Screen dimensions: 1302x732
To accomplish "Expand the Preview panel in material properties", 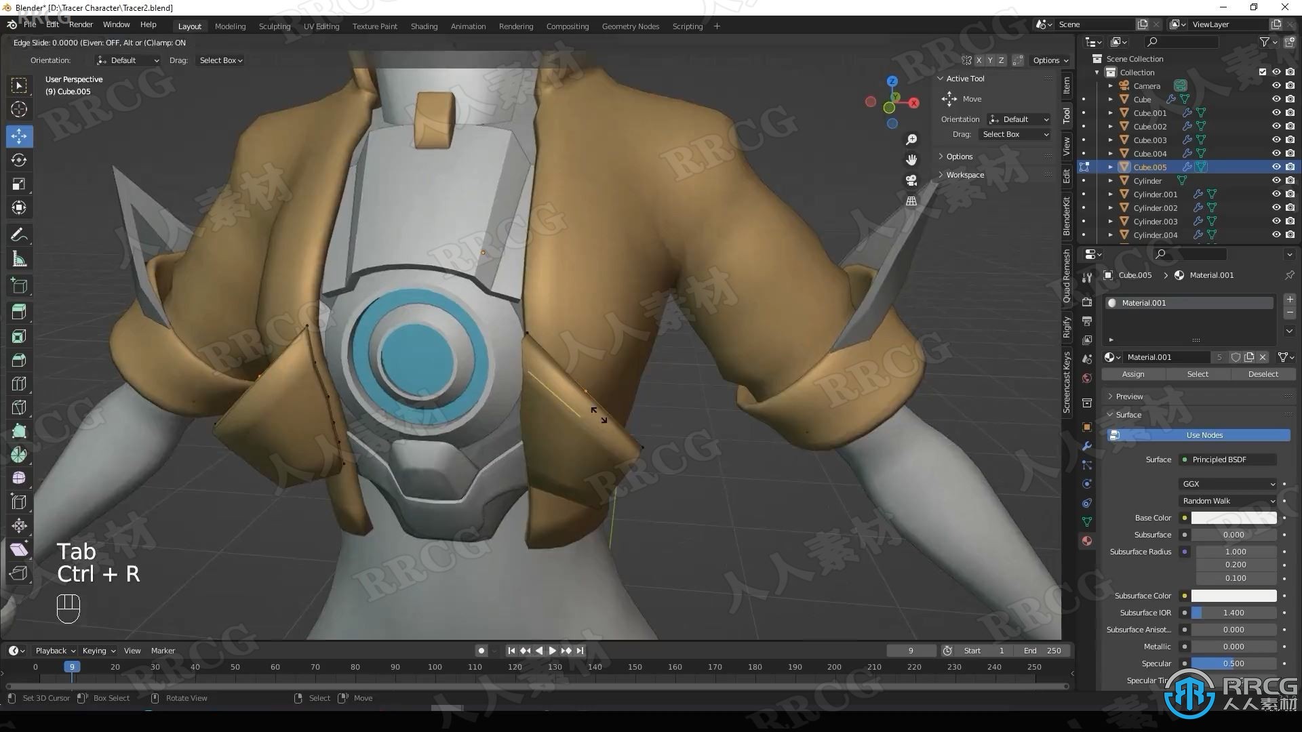I will (1128, 396).
